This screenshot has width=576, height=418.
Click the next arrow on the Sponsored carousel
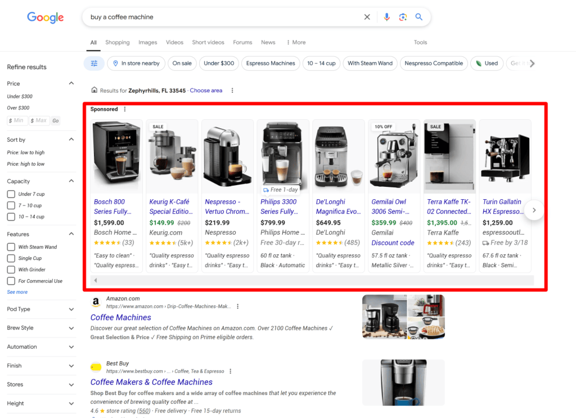tap(534, 210)
